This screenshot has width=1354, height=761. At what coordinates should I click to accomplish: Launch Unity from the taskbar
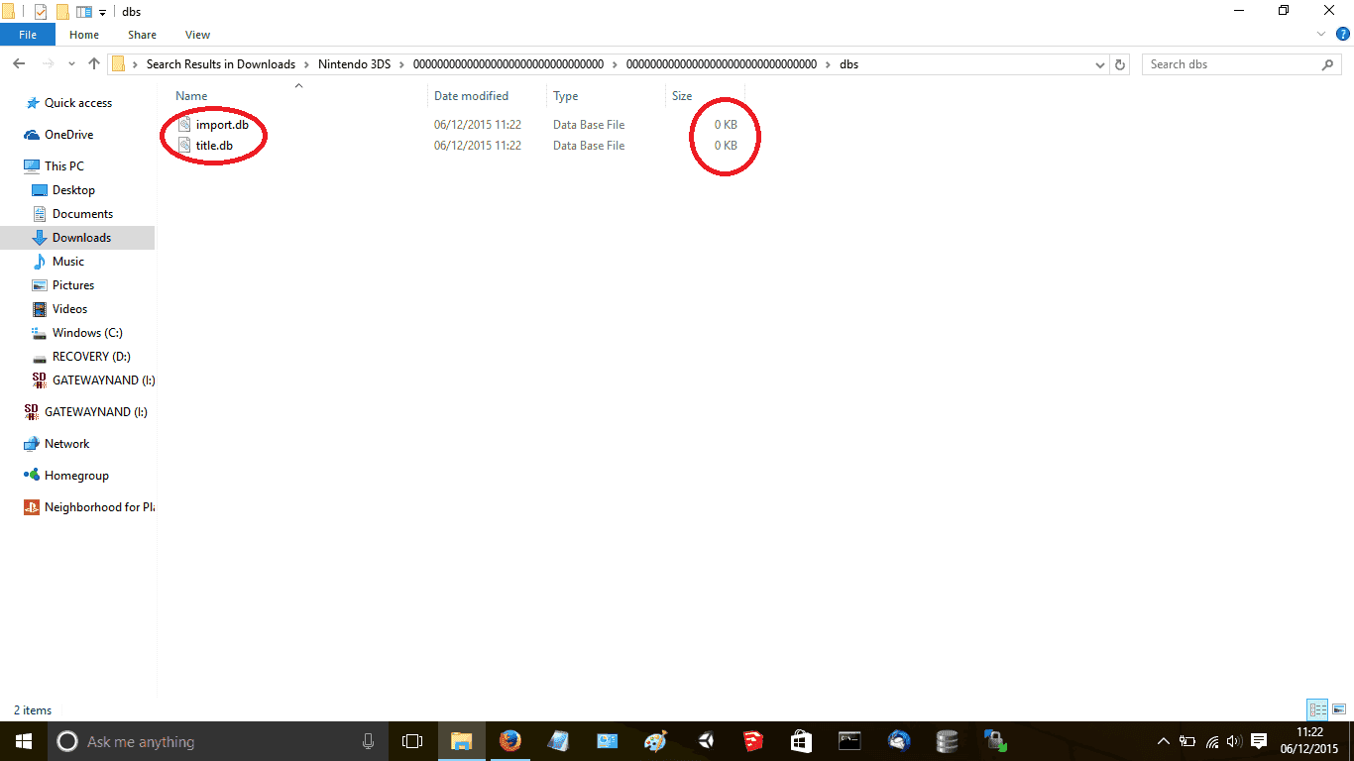(705, 741)
